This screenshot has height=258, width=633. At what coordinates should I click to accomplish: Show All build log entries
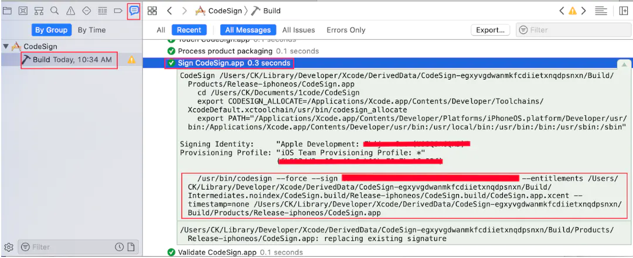click(x=161, y=30)
